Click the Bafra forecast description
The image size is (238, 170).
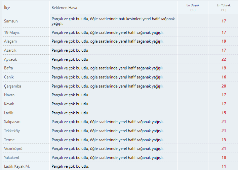pos(108,68)
